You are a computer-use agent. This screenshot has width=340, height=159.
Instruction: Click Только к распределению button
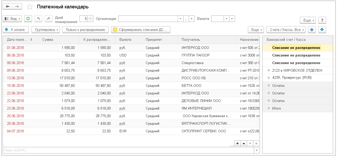click(x=85, y=30)
